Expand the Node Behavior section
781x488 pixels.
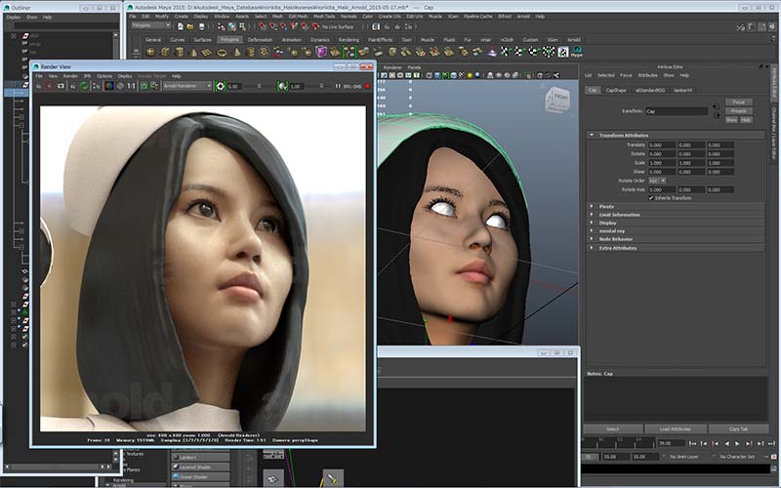click(x=592, y=239)
